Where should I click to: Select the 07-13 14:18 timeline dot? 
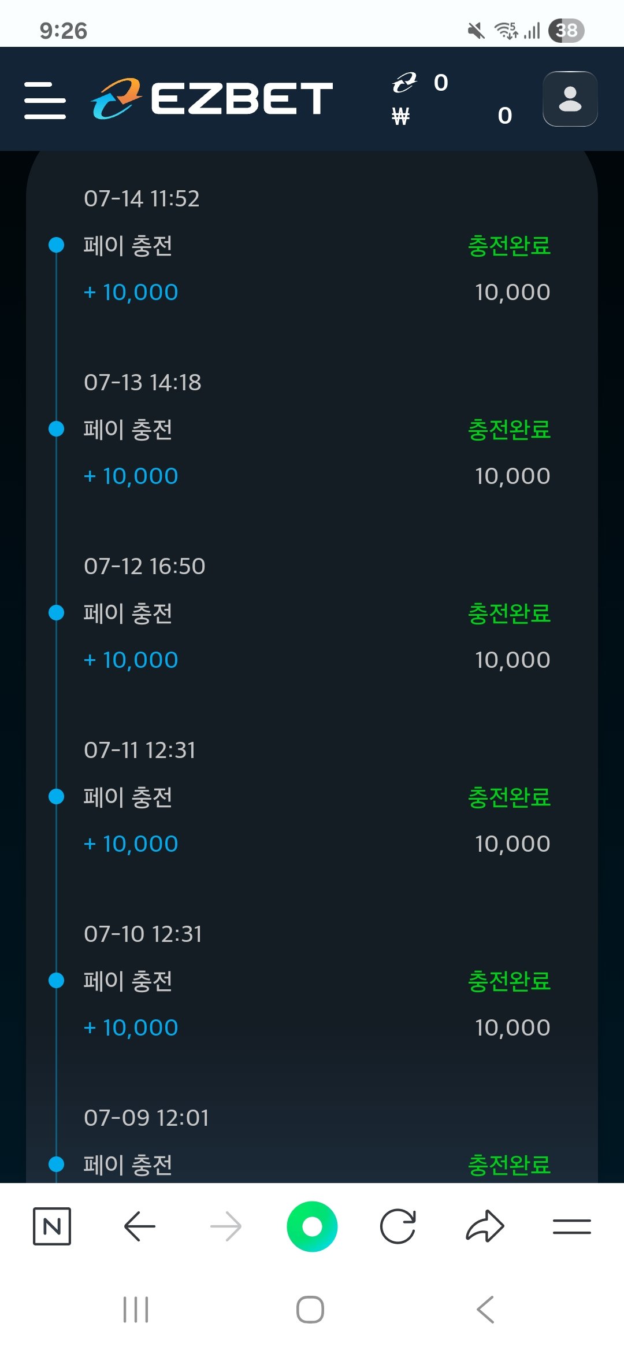tap(57, 429)
